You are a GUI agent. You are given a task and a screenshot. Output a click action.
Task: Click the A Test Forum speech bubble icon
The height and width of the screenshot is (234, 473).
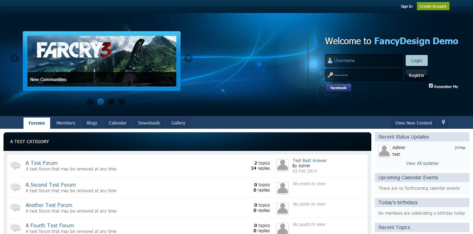click(x=15, y=166)
